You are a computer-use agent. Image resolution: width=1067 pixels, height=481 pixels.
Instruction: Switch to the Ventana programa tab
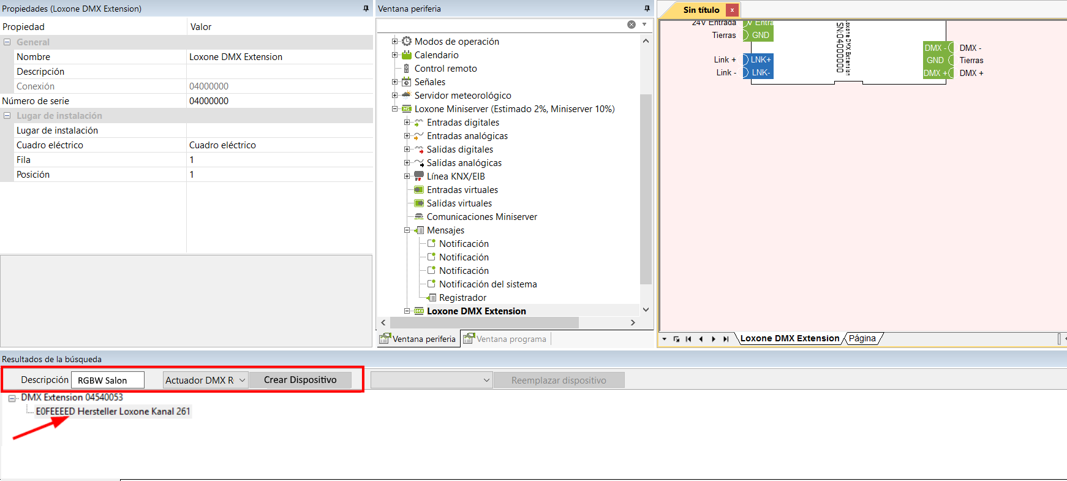click(505, 339)
